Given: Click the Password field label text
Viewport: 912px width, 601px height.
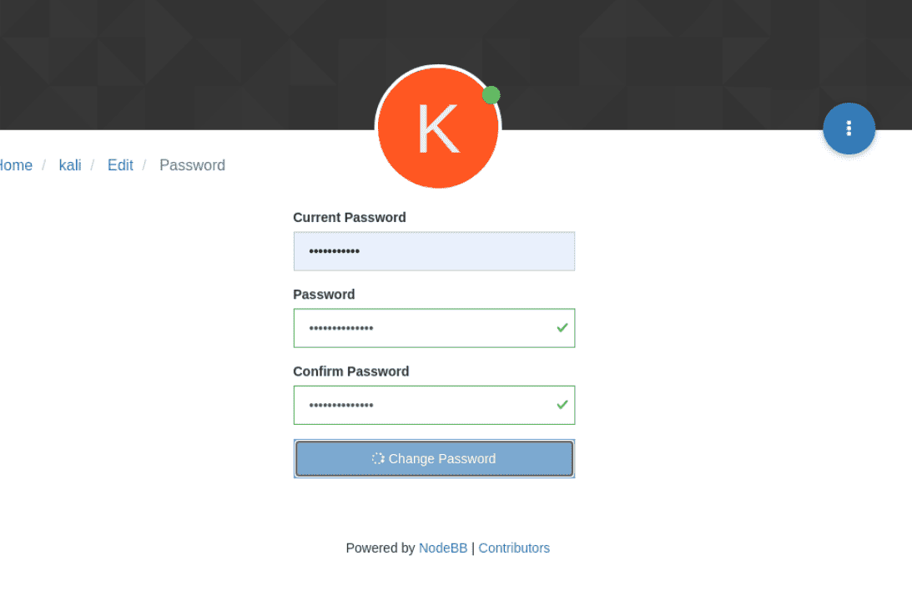Looking at the screenshot, I should point(324,295).
